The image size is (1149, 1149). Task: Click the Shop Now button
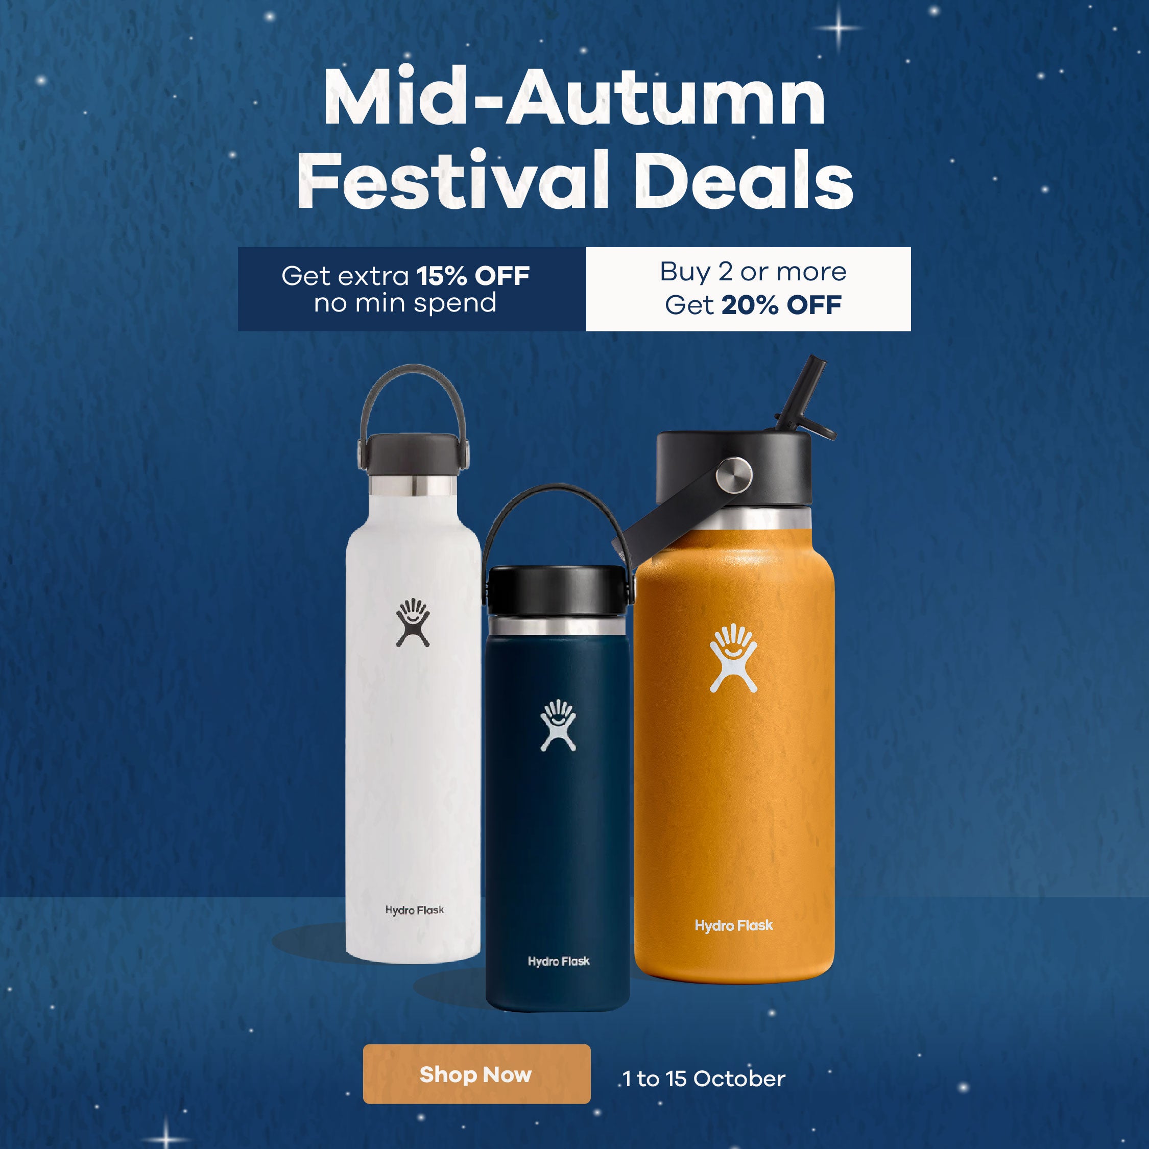click(x=476, y=1073)
